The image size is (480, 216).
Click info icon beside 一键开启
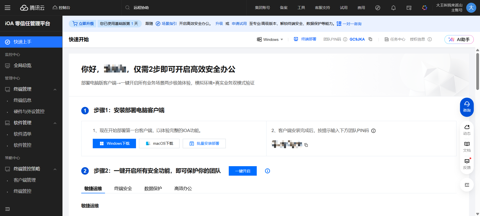pyautogui.click(x=267, y=171)
